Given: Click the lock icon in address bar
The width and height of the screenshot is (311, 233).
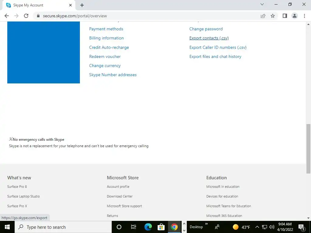Looking at the screenshot, I should pos(38,16).
